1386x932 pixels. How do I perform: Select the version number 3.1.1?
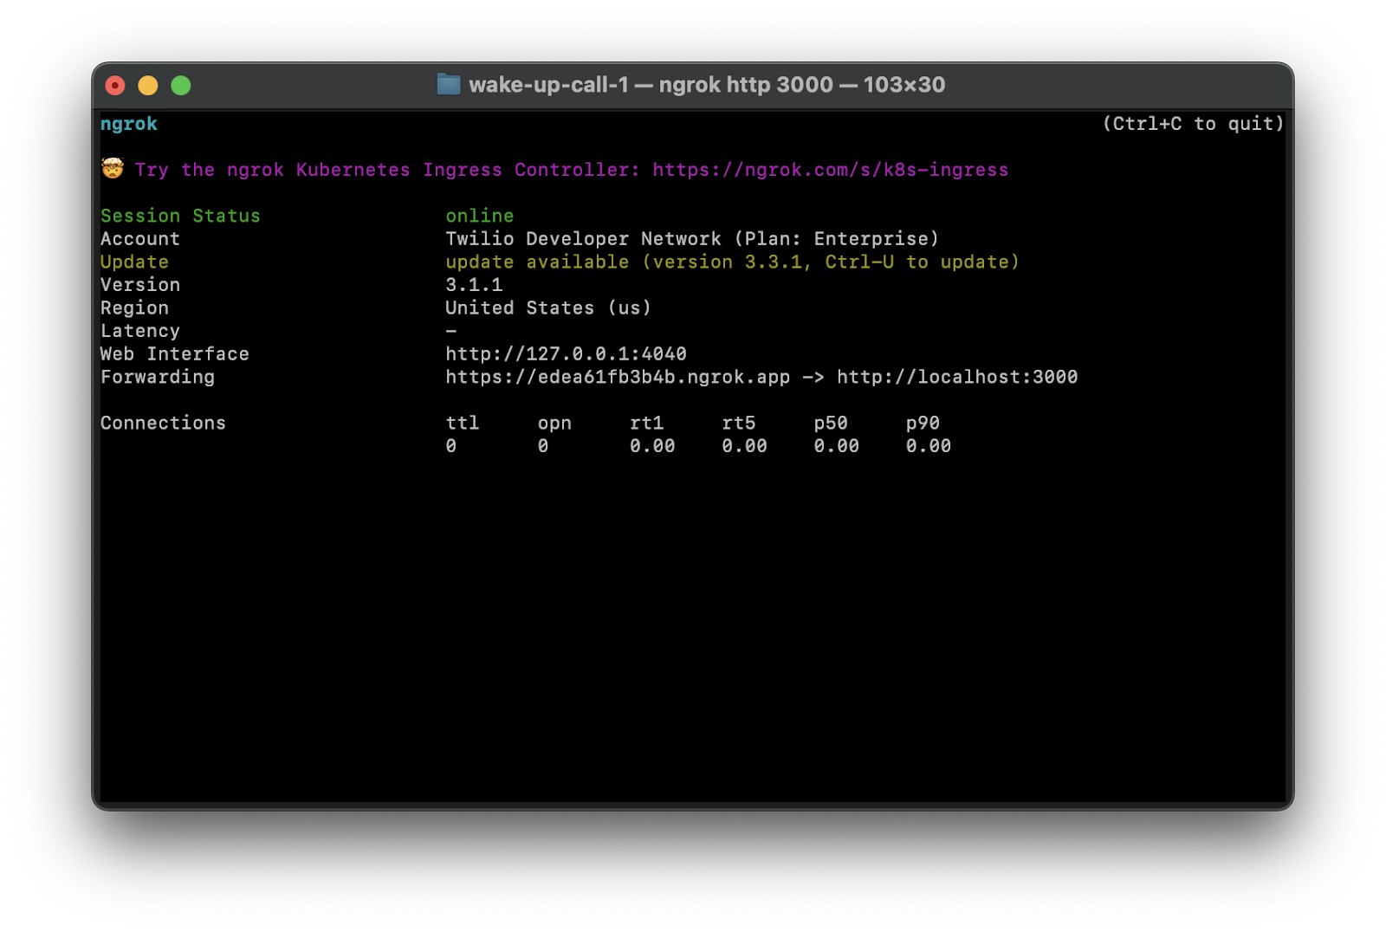pyautogui.click(x=474, y=285)
